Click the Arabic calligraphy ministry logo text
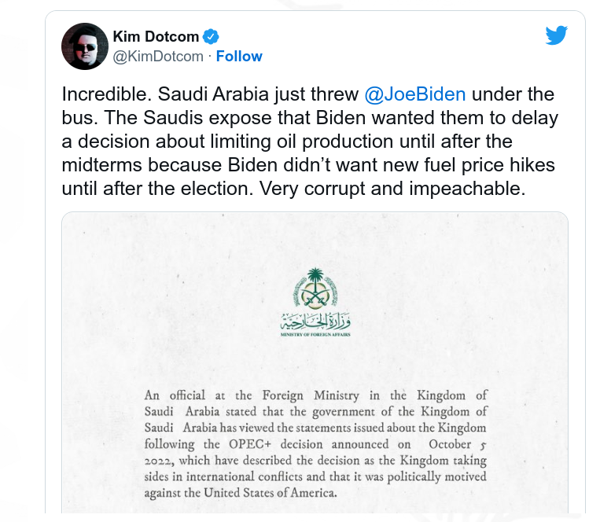 [x=315, y=321]
